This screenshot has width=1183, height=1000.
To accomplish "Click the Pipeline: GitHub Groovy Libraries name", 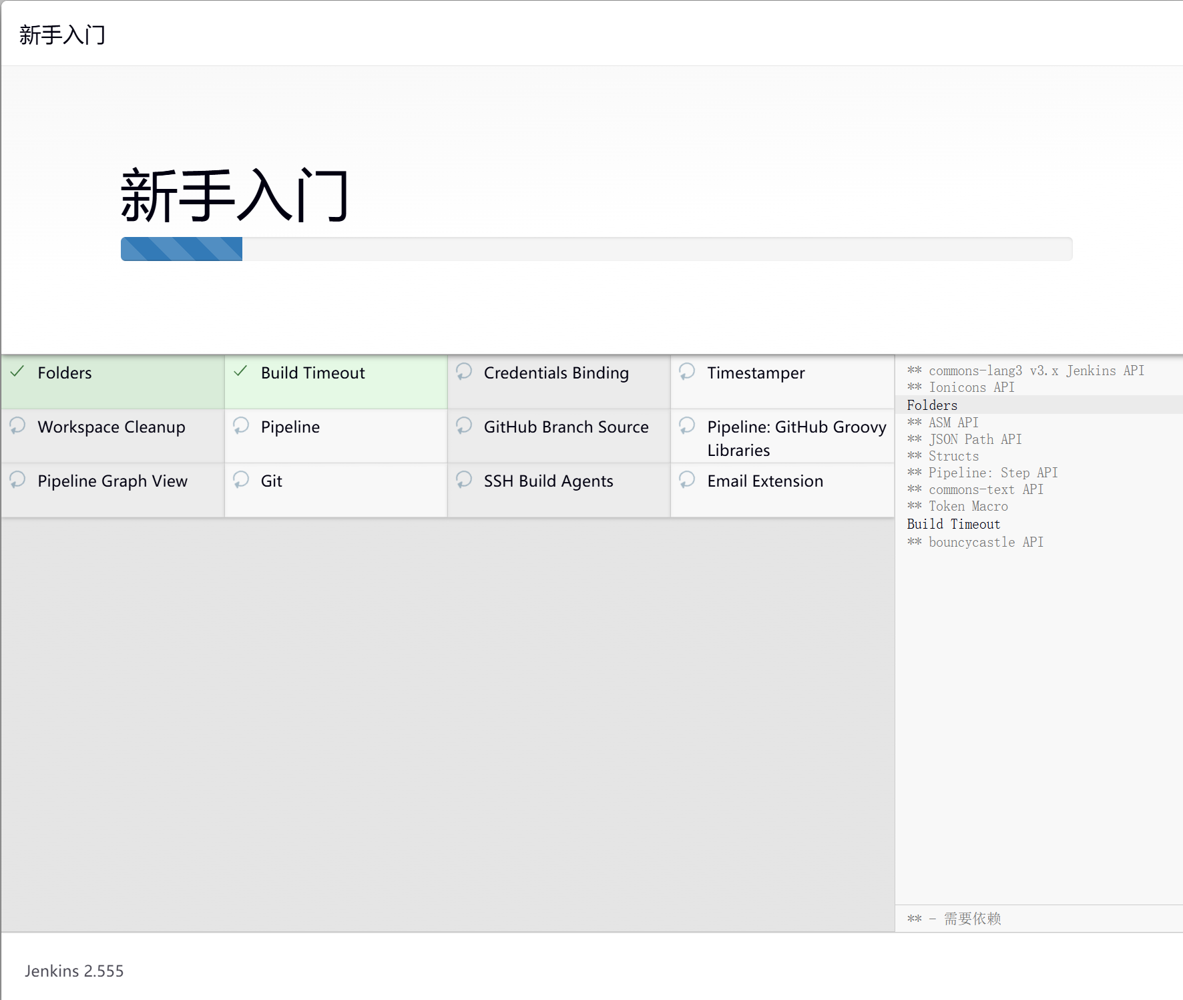I will click(x=797, y=439).
